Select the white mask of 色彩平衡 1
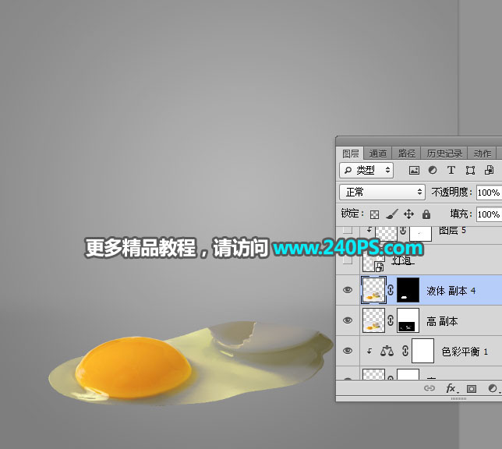 coord(422,351)
